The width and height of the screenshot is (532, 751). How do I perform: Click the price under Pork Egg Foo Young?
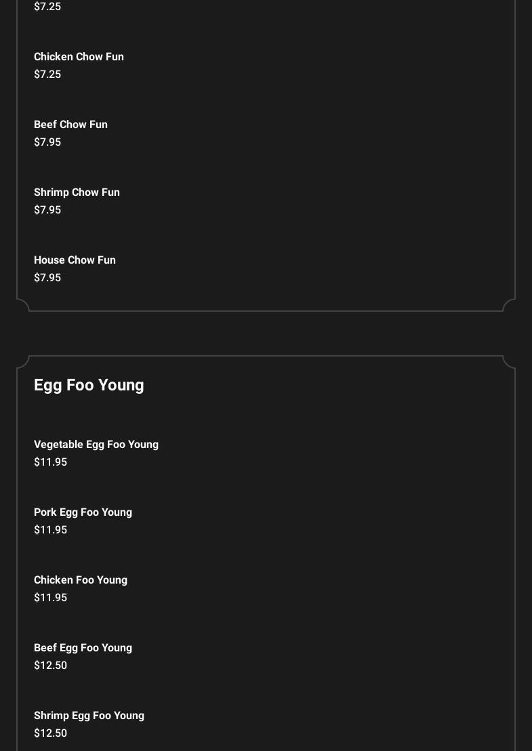coord(50,530)
